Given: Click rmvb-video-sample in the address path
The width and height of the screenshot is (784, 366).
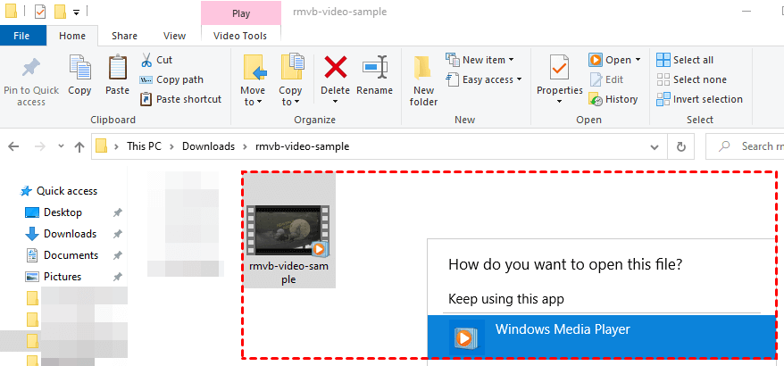Looking at the screenshot, I should click(302, 146).
